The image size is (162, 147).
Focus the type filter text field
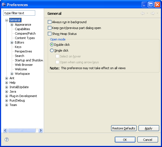(x=19, y=13)
